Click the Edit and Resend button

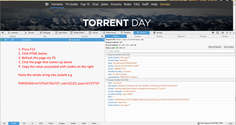click(215, 47)
